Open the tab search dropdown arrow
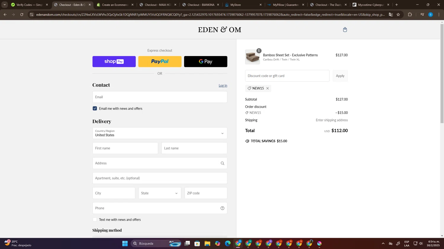 coord(4,5)
